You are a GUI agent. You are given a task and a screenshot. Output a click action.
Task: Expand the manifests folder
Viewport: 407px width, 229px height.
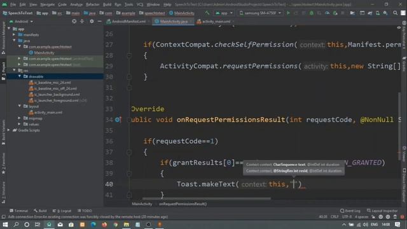[x=14, y=34]
